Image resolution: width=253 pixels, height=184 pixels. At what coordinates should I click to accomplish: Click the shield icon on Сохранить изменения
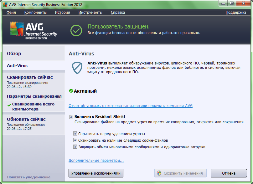coord(159,173)
